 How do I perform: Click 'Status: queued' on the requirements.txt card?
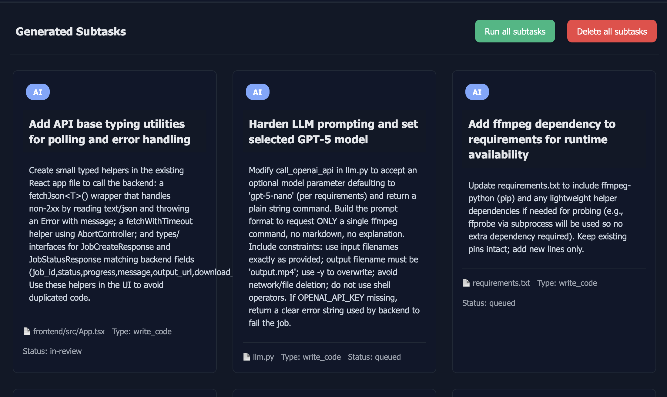pyautogui.click(x=489, y=303)
